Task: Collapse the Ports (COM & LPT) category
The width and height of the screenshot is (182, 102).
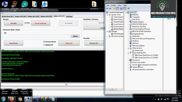Action: pos(128,53)
